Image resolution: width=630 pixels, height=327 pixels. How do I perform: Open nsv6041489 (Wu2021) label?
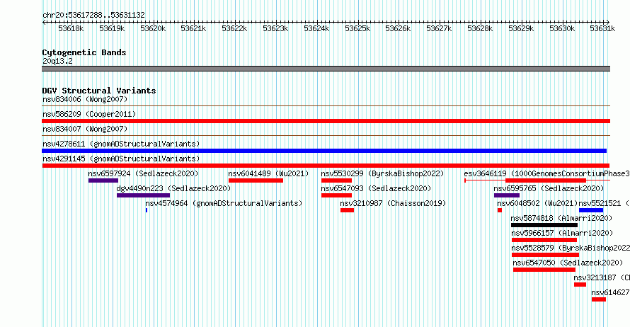(x=268, y=173)
